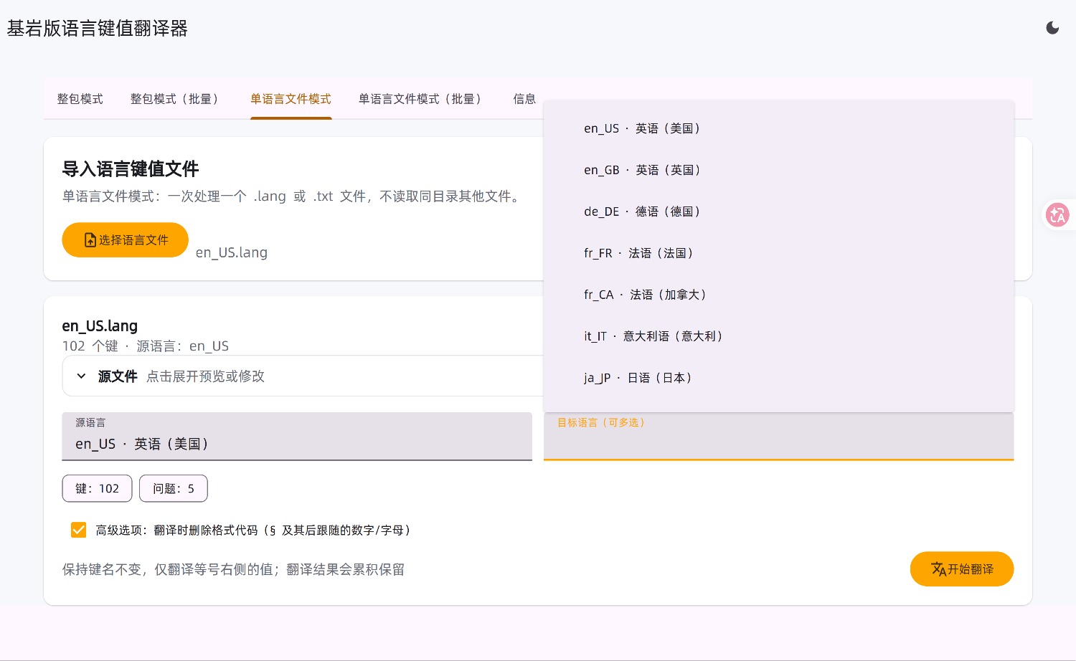Select fr_CA · 法语（加拿大）option
The image size is (1076, 661).
(x=778, y=295)
